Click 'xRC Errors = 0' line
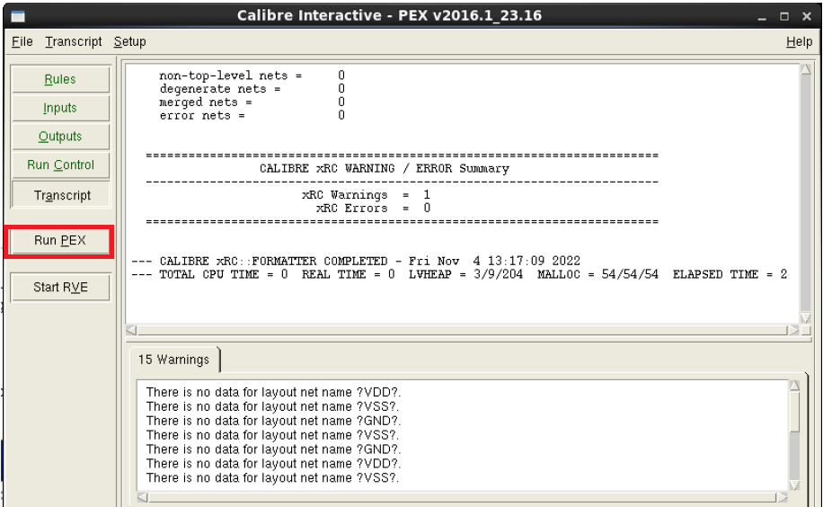Screen dimensions: 823x507 pos(373,208)
